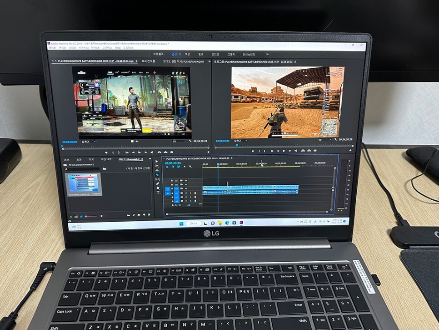The image size is (439, 330).
Task: Switch Project panel to list view
Action: (76, 217)
